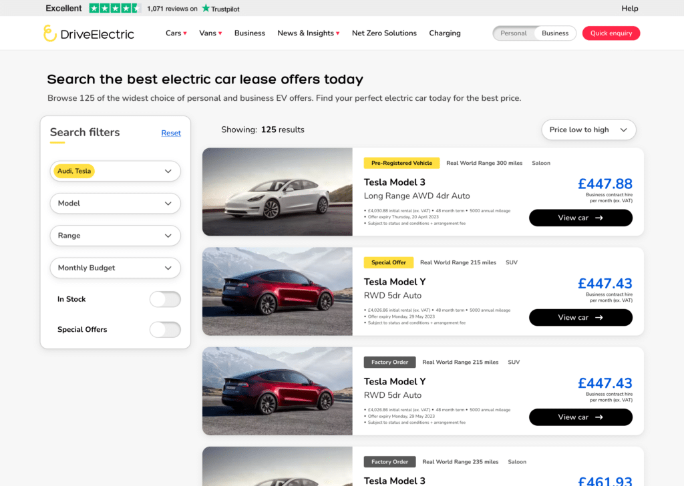The image size is (684, 486).
Task: Select the Charging navigation item
Action: [x=444, y=32]
